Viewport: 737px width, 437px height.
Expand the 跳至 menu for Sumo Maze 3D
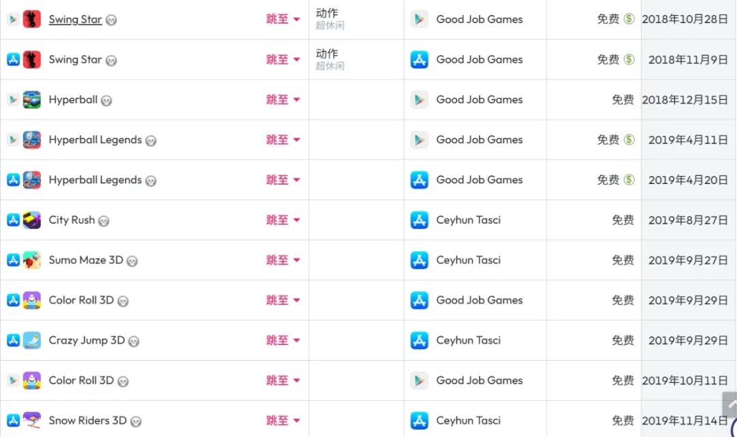(283, 260)
